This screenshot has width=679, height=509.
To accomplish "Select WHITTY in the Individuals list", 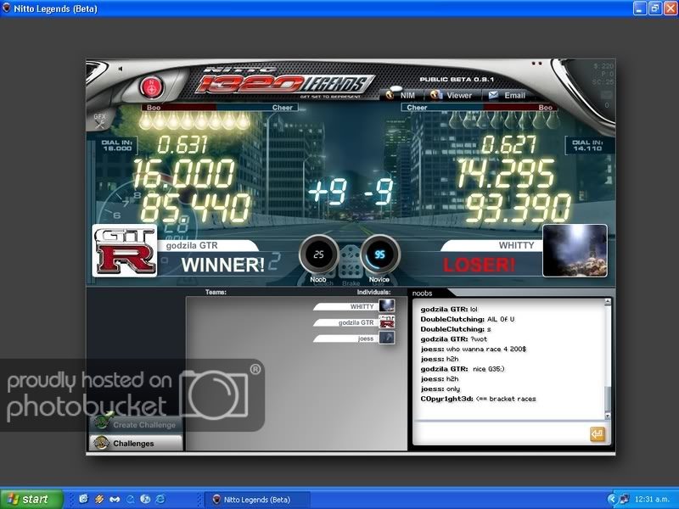I will pos(353,306).
